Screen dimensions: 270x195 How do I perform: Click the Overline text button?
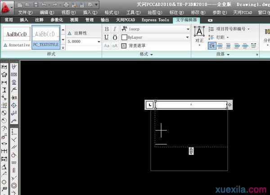coord(115,37)
